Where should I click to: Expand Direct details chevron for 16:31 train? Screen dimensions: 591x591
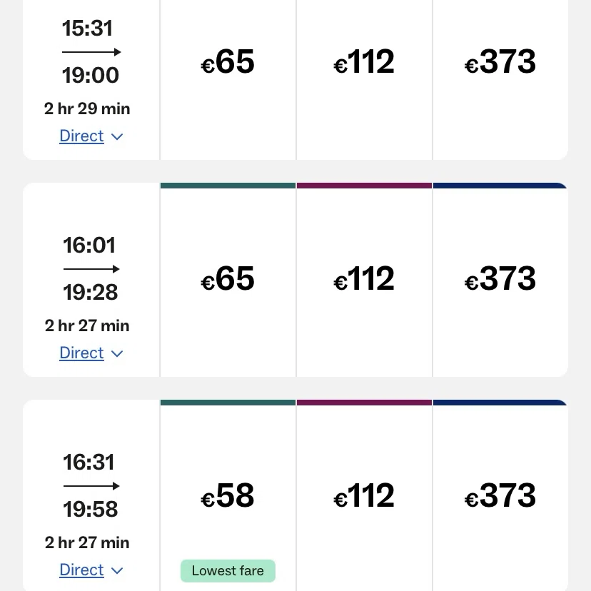pyautogui.click(x=117, y=570)
